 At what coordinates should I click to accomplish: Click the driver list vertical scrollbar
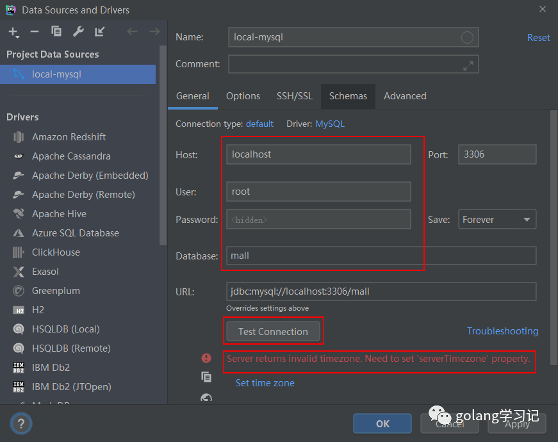[x=163, y=145]
